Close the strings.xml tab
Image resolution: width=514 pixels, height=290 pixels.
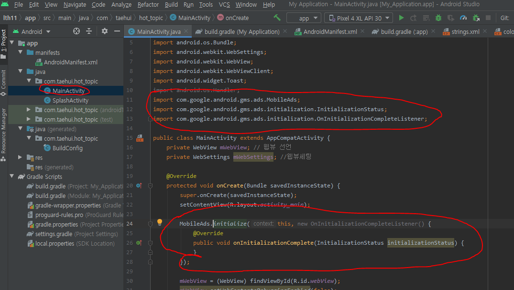[485, 31]
